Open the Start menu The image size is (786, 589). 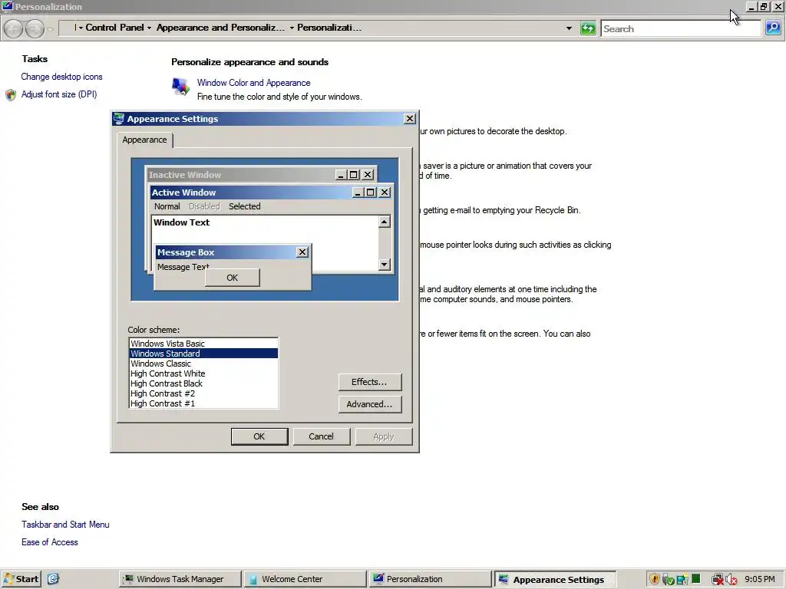21,579
